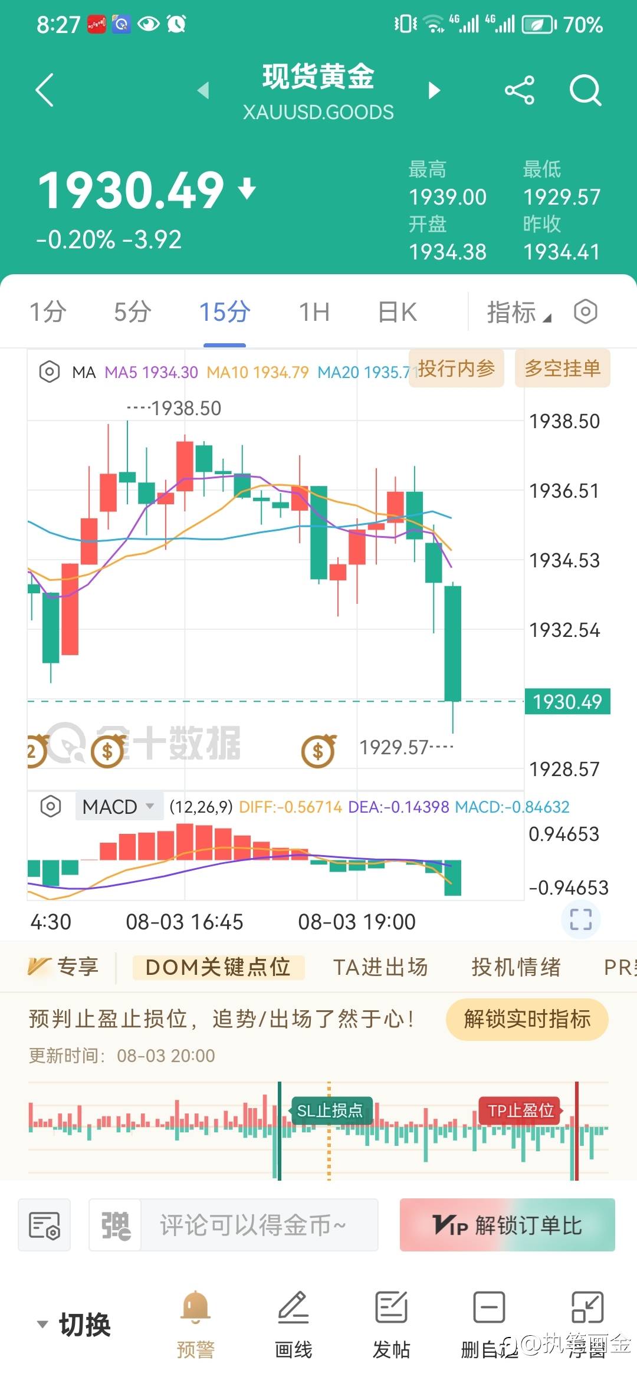Viewport: 637px width, 1380px height.
Task: Tap the back arrow icon
Action: (45, 90)
